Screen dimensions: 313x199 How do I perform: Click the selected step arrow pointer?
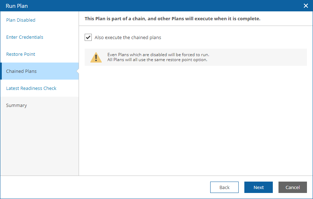(78, 71)
